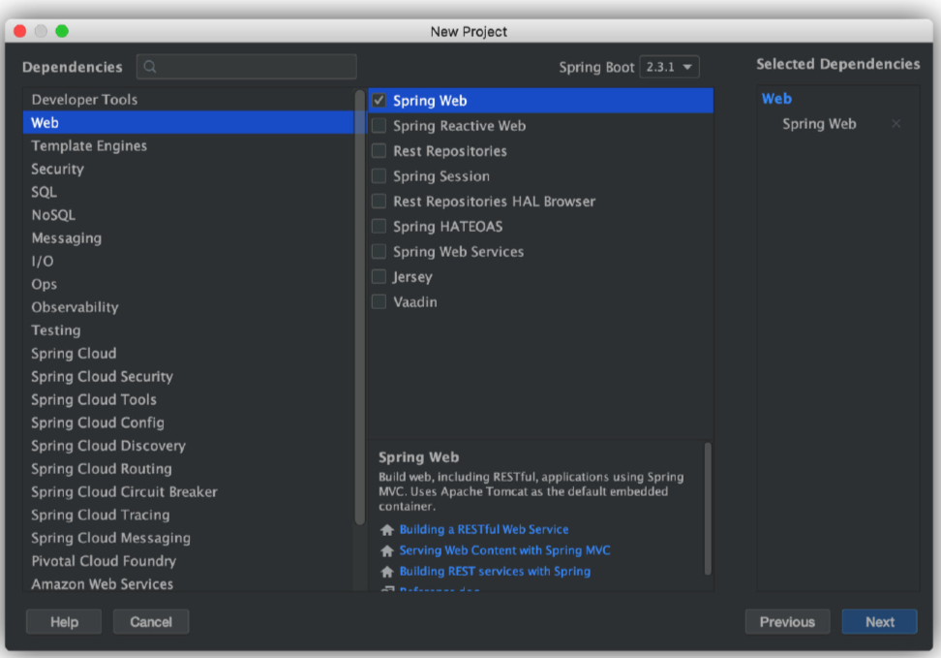Select Spring Web Services checkbox

click(x=379, y=252)
